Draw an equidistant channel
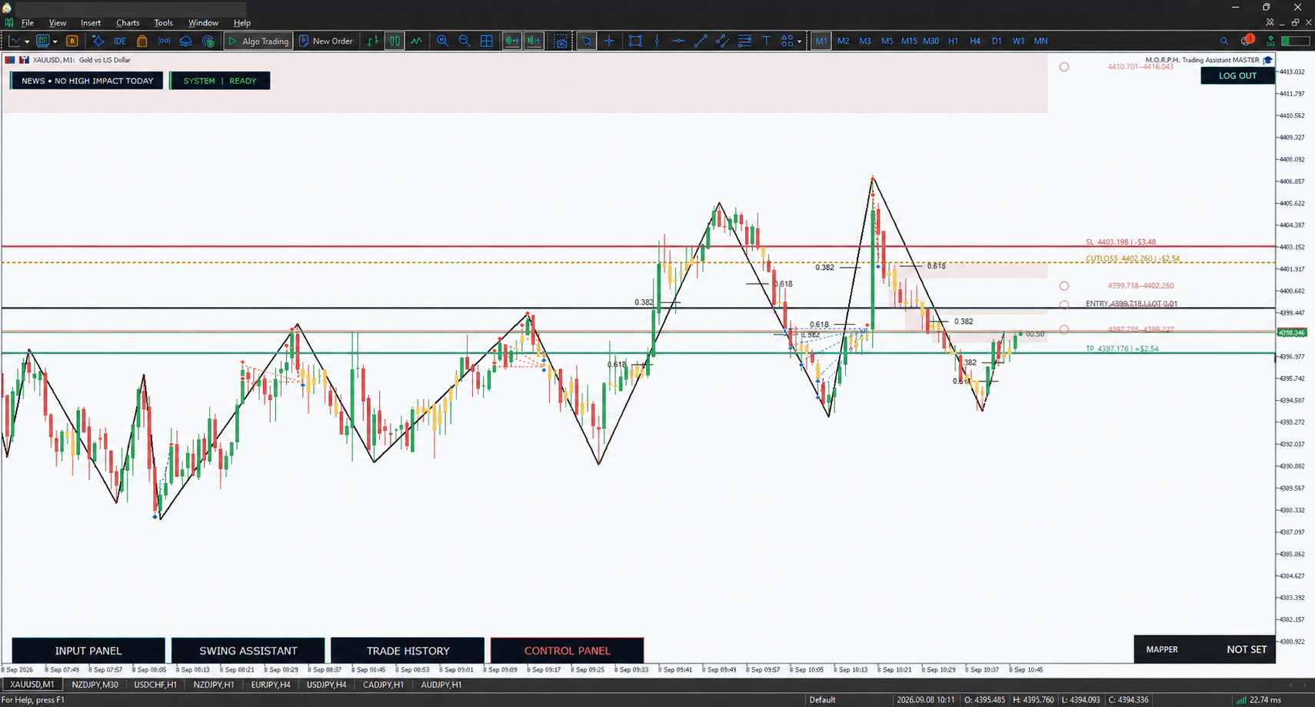Screen dimensions: 1315x707 coord(722,41)
